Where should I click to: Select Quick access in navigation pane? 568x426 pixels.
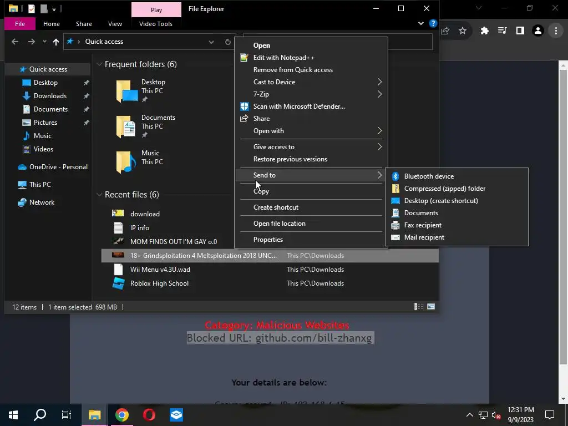(48, 69)
